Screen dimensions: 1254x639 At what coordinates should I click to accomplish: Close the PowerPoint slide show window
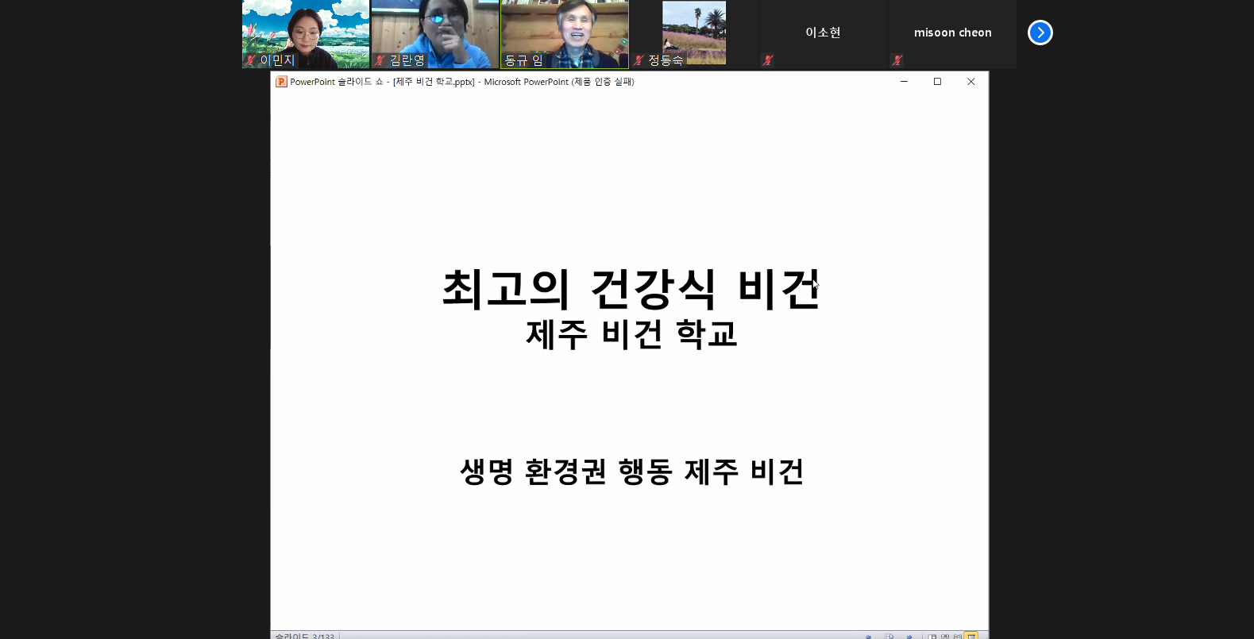970,82
